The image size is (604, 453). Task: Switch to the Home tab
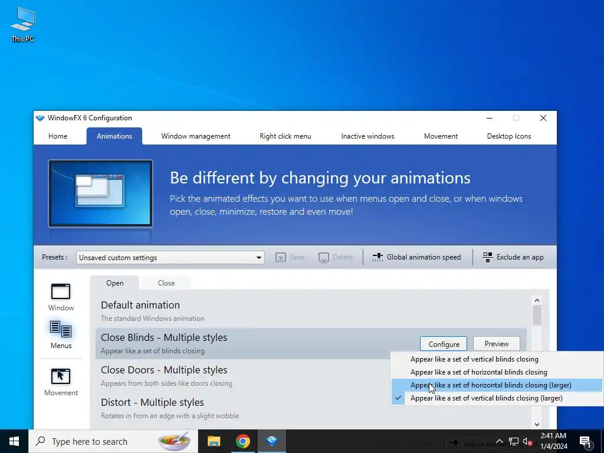pos(58,136)
